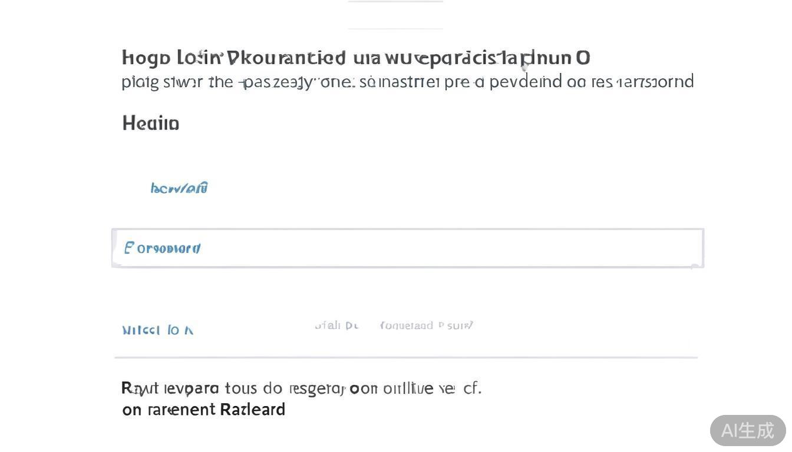Image resolution: width=792 pixels, height=452 pixels.
Task: Click the capital "O" ending the bold title
Action: (x=583, y=58)
